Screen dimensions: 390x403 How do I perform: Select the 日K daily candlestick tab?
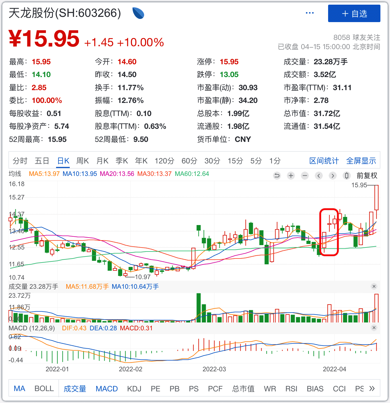(63, 161)
